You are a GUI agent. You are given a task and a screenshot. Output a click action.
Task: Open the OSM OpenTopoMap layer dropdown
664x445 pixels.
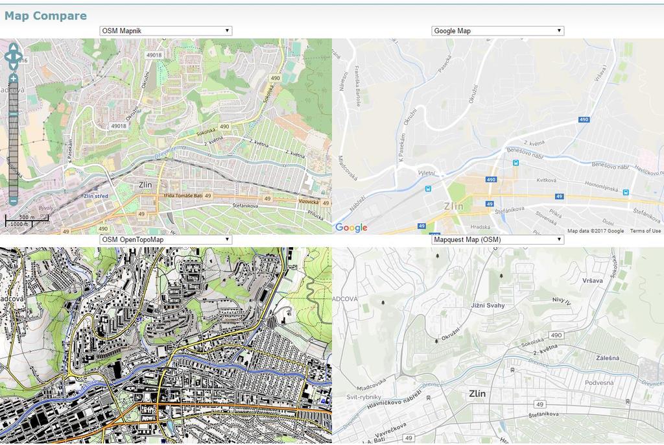pyautogui.click(x=166, y=239)
